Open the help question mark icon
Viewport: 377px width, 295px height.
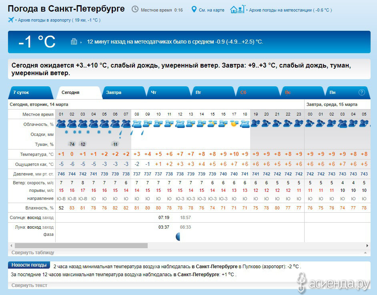(361, 92)
